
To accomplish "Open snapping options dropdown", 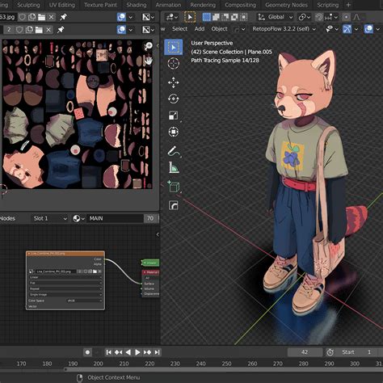I will (331, 17).
